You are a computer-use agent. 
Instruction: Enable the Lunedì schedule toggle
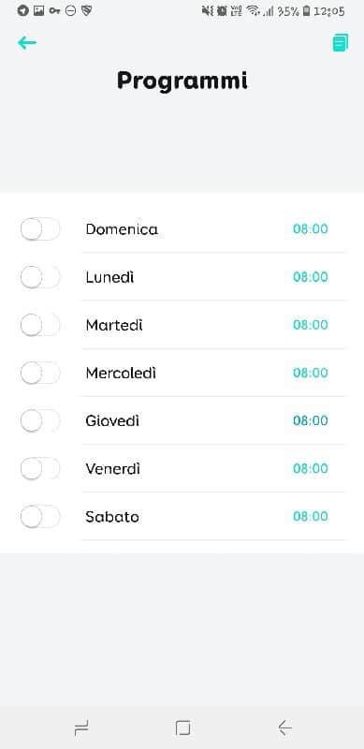40,277
